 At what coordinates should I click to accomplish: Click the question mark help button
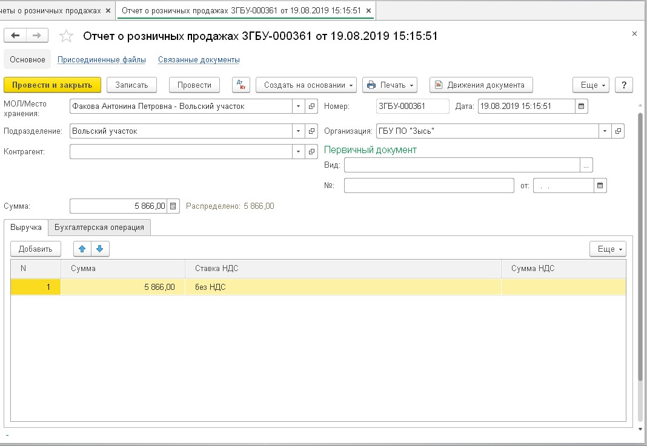pyautogui.click(x=623, y=85)
